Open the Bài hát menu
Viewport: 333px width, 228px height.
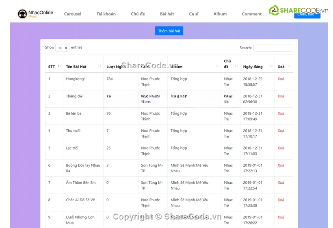pos(167,14)
